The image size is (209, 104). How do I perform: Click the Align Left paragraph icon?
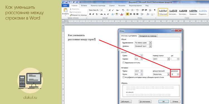[x=128, y=14]
